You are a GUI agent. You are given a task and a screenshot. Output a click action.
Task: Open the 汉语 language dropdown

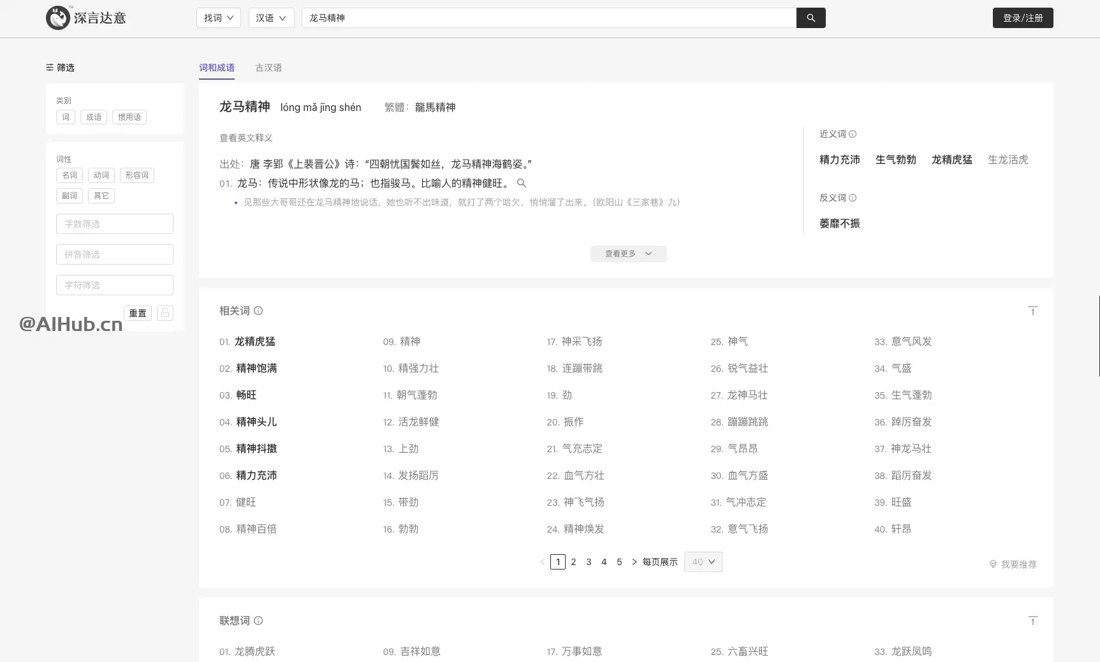coord(271,18)
